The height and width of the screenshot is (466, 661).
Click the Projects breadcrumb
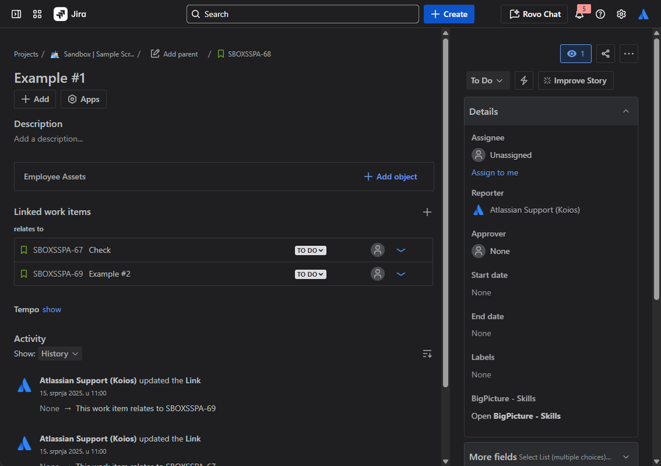(26, 54)
